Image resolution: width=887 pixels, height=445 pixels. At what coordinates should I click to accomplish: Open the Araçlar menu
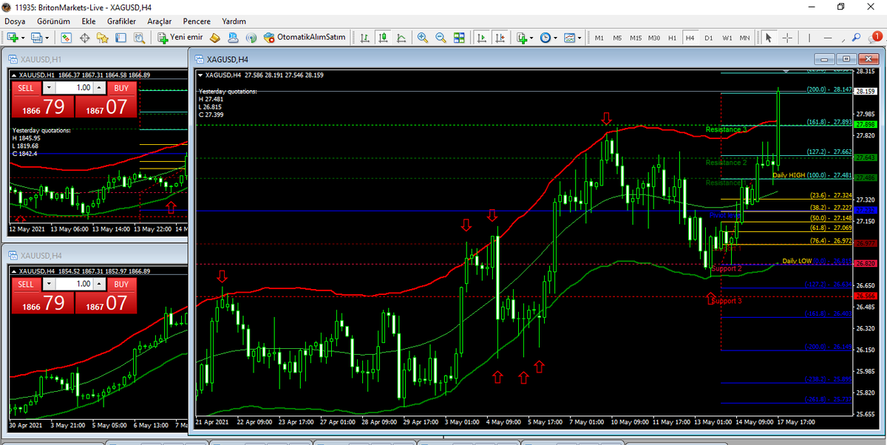coord(160,21)
